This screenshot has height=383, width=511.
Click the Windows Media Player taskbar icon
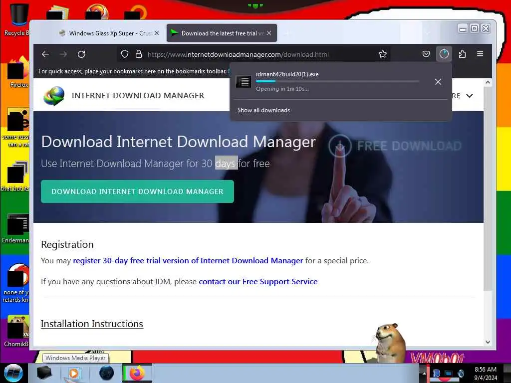[x=74, y=373]
